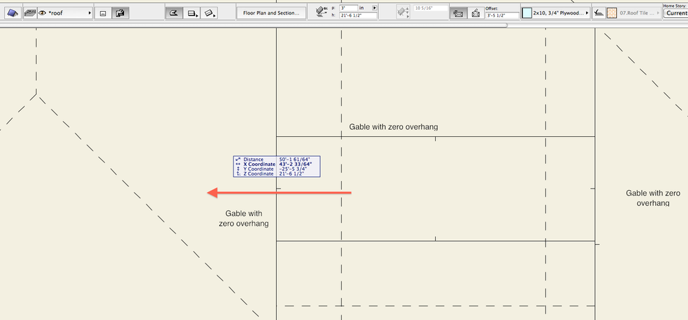
Task: Toggle the surface override icon
Action: [598, 13]
